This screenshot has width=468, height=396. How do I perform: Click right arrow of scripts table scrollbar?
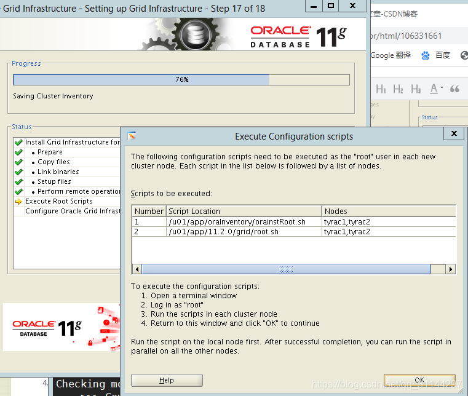(x=450, y=269)
